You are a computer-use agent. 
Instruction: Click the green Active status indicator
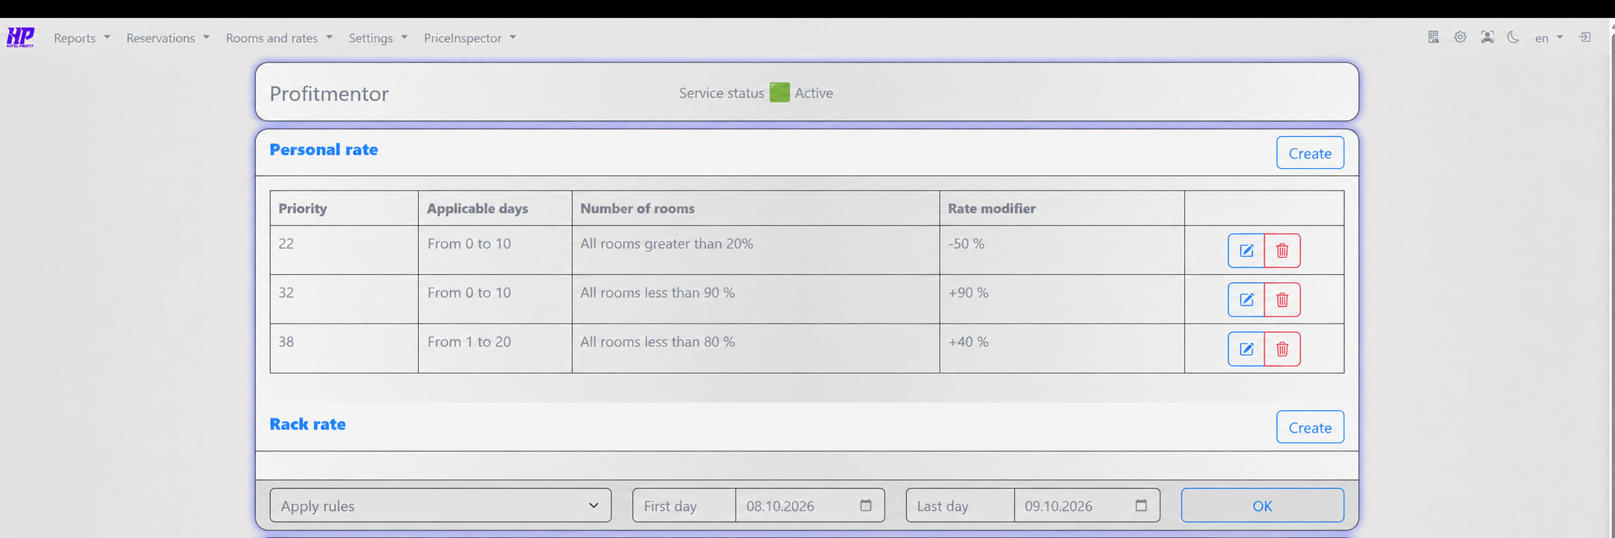(780, 92)
